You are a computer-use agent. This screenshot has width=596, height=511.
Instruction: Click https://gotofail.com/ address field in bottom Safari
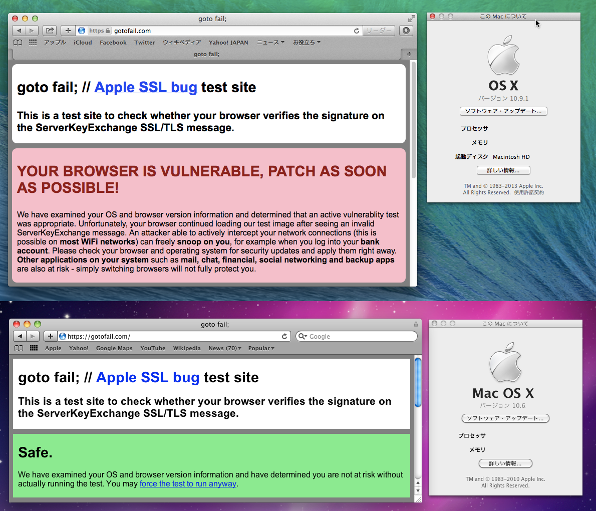coord(173,336)
